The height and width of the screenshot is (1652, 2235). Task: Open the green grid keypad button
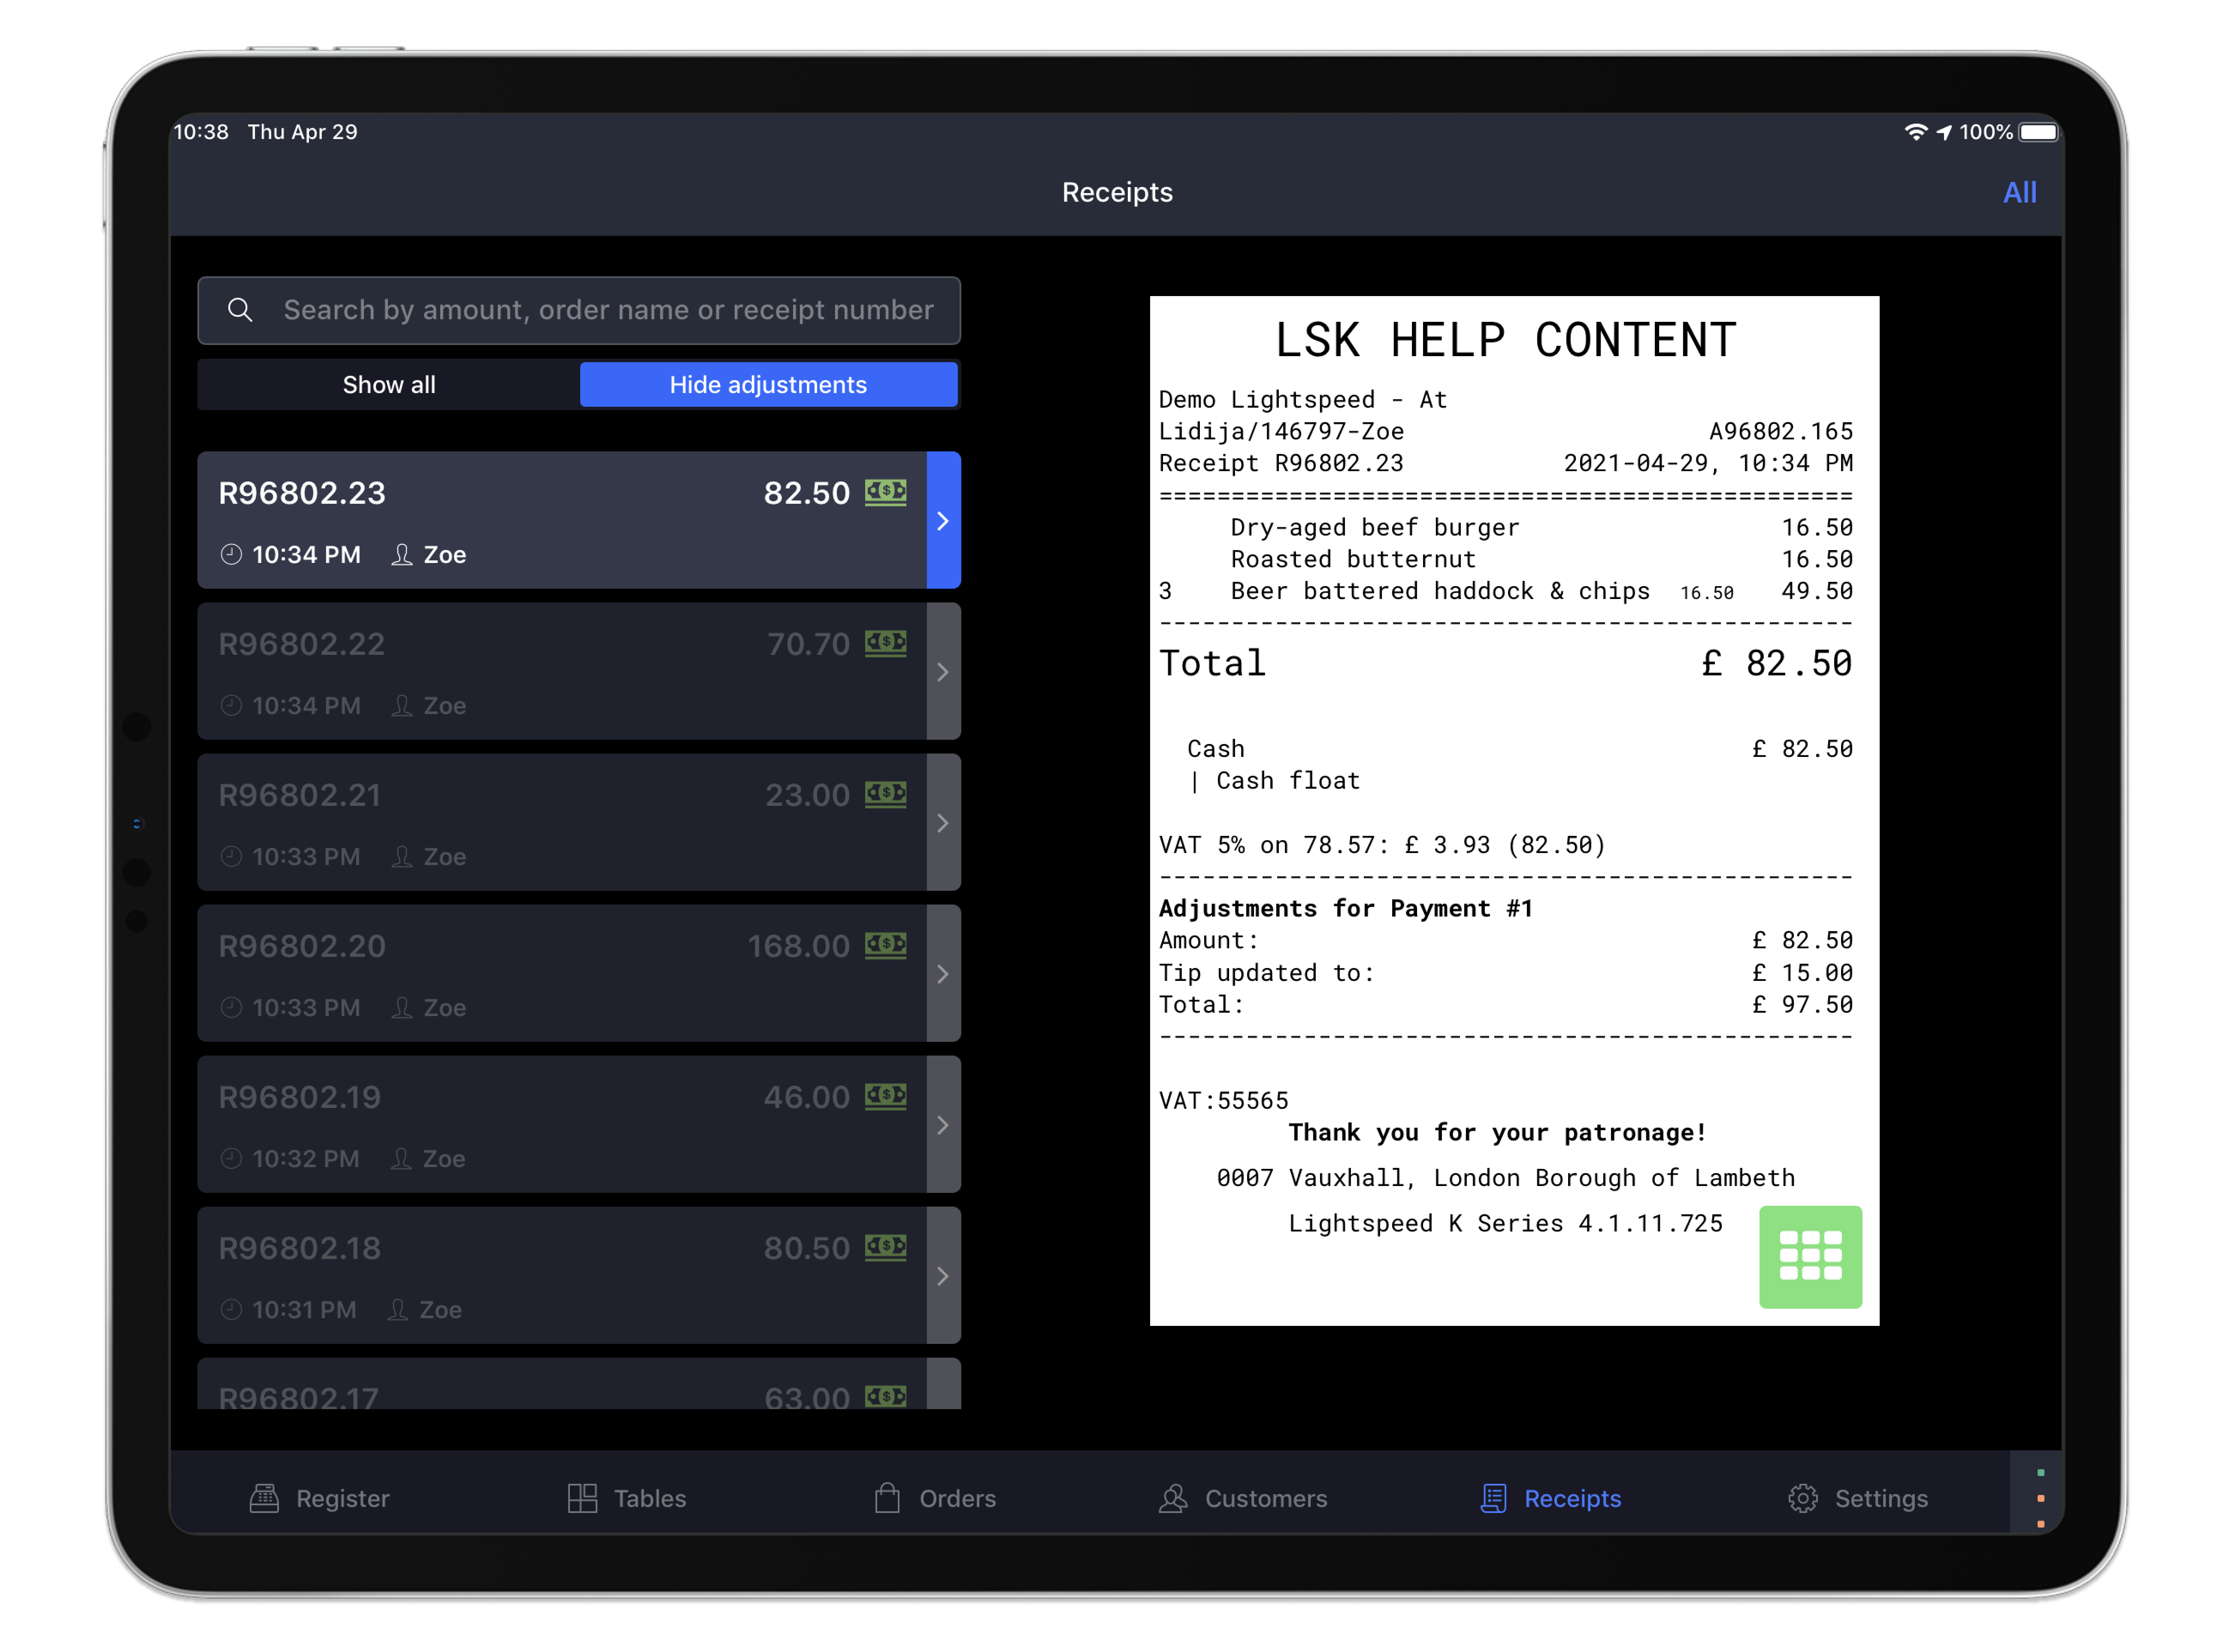click(x=1811, y=1257)
